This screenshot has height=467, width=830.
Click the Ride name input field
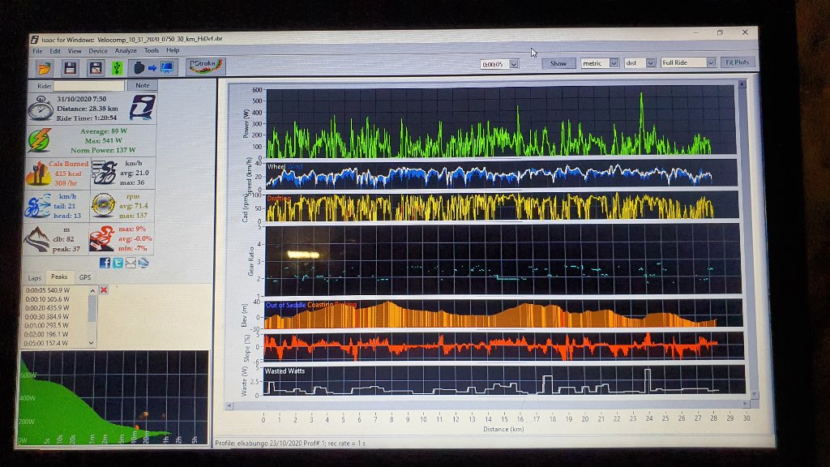point(89,85)
